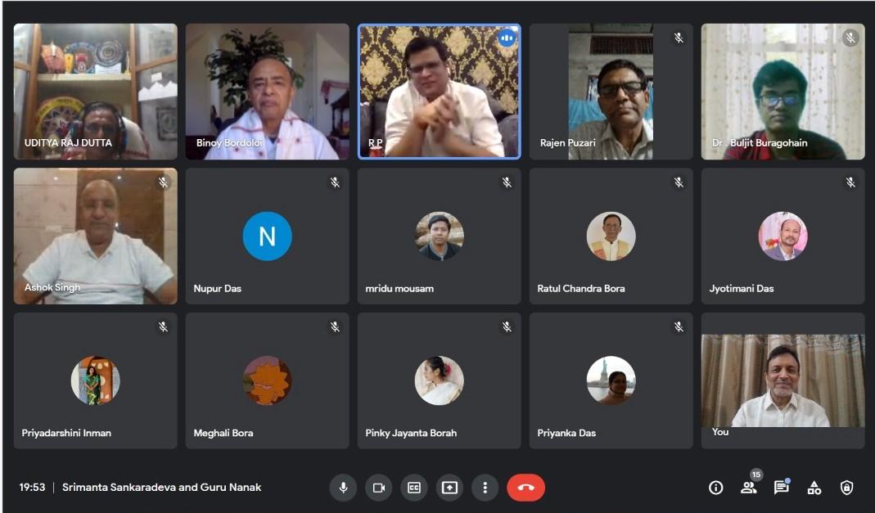Open the meeting details info icon
Image resolution: width=875 pixels, height=513 pixels.
pos(716,488)
